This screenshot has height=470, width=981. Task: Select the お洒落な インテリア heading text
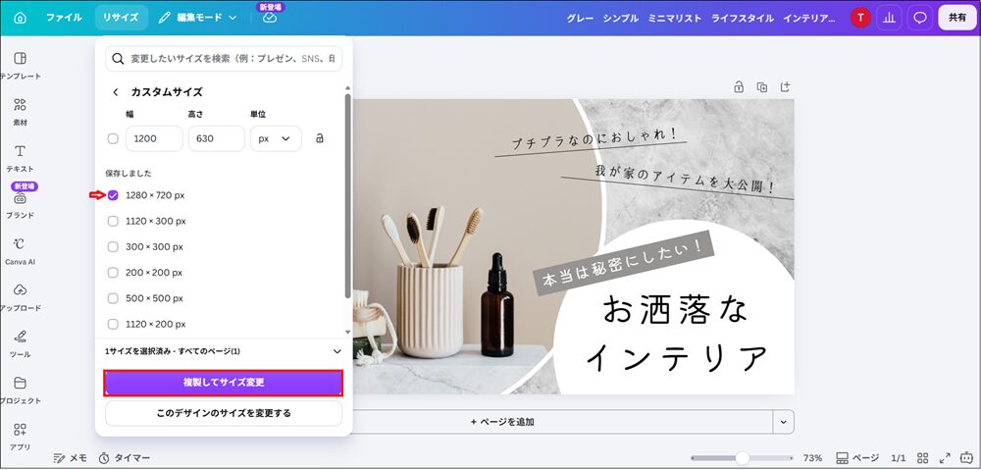click(x=675, y=335)
